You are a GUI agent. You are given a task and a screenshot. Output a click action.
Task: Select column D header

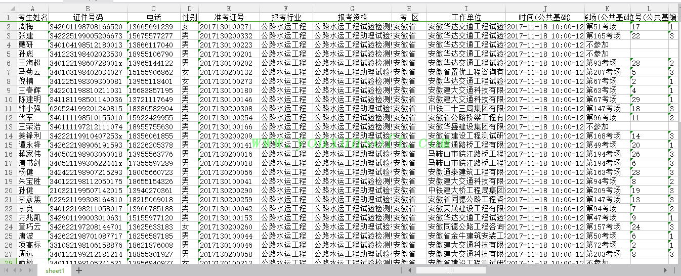click(x=189, y=9)
